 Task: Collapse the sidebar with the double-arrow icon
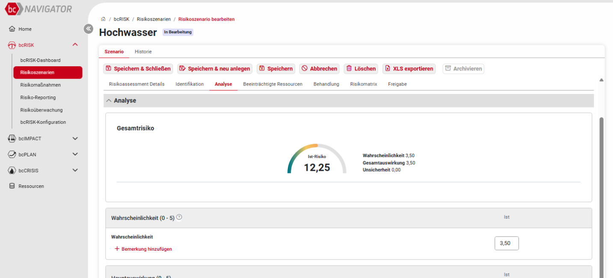[x=88, y=29]
